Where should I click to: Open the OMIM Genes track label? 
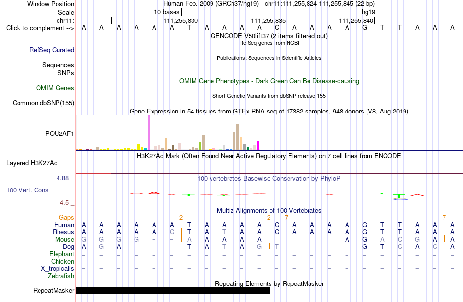point(55,88)
